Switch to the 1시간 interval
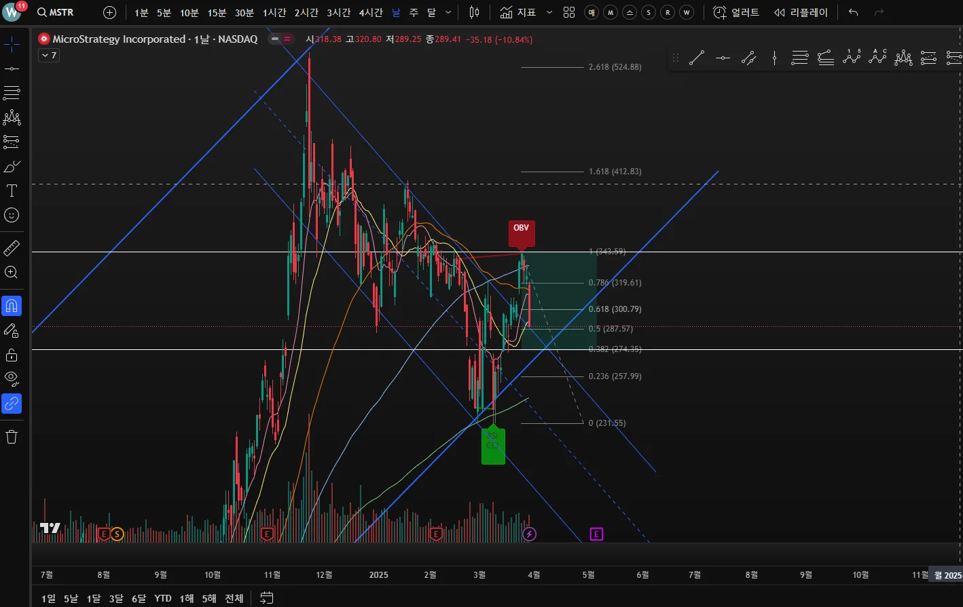Image resolution: width=963 pixels, height=607 pixels. (x=275, y=13)
